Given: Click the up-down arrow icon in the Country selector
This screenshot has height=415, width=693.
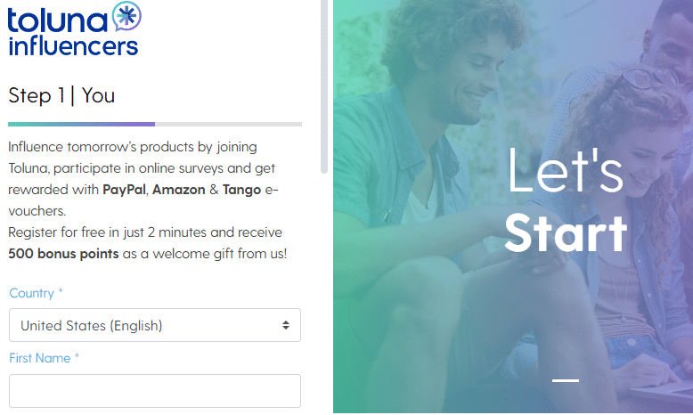Looking at the screenshot, I should [286, 325].
